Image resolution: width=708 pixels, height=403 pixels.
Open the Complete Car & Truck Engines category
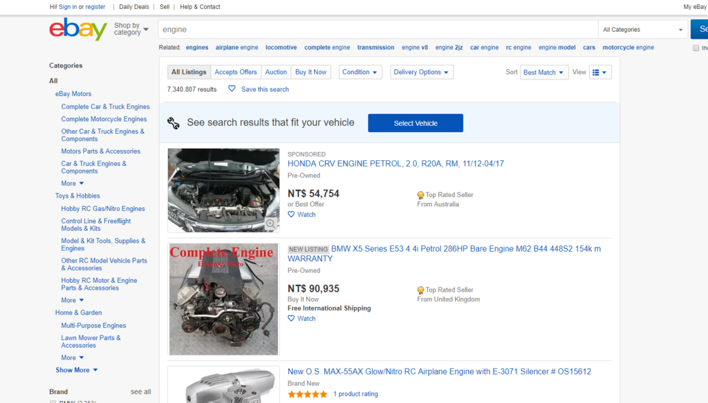pos(105,106)
